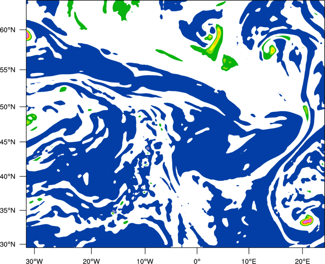Image resolution: width=325 pixels, height=264 pixels.
Task: Click the green blob near 6°E 55°N
Action: point(229,63)
